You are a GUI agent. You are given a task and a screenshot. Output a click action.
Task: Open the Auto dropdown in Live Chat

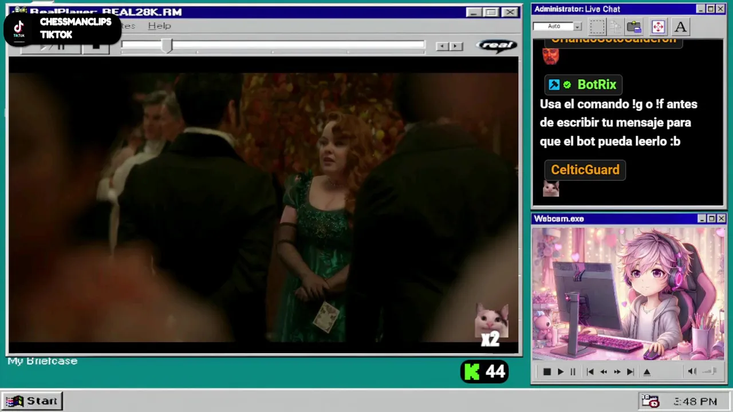tap(577, 26)
